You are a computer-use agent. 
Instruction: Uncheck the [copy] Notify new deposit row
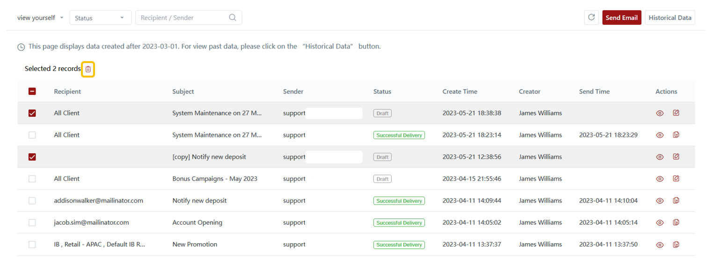pyautogui.click(x=32, y=157)
